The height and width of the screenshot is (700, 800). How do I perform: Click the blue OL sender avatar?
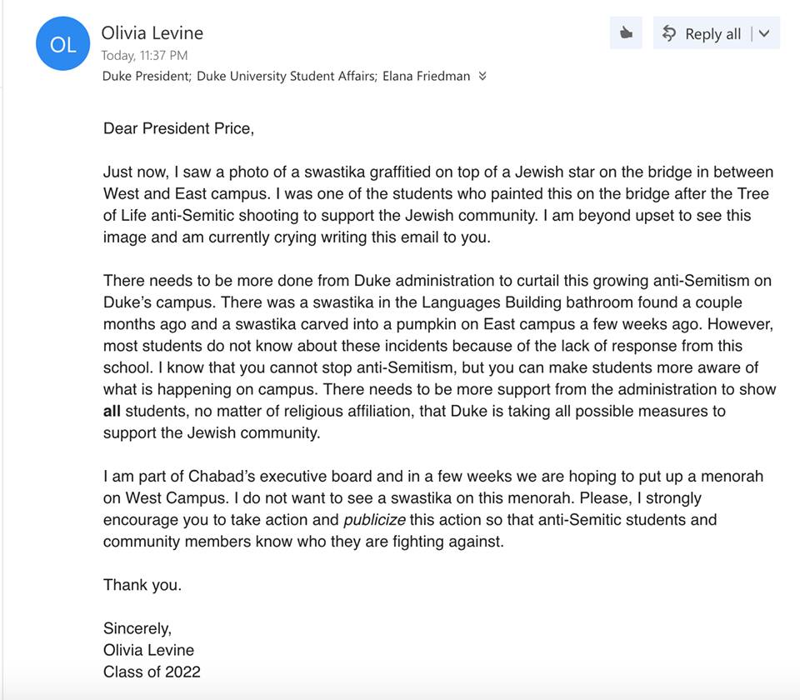coord(62,44)
